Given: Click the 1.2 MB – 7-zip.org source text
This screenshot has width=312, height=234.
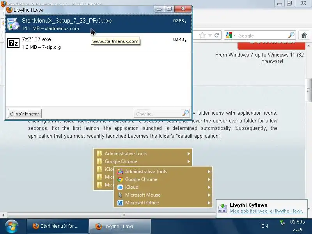Looking at the screenshot, I should tap(41, 47).
